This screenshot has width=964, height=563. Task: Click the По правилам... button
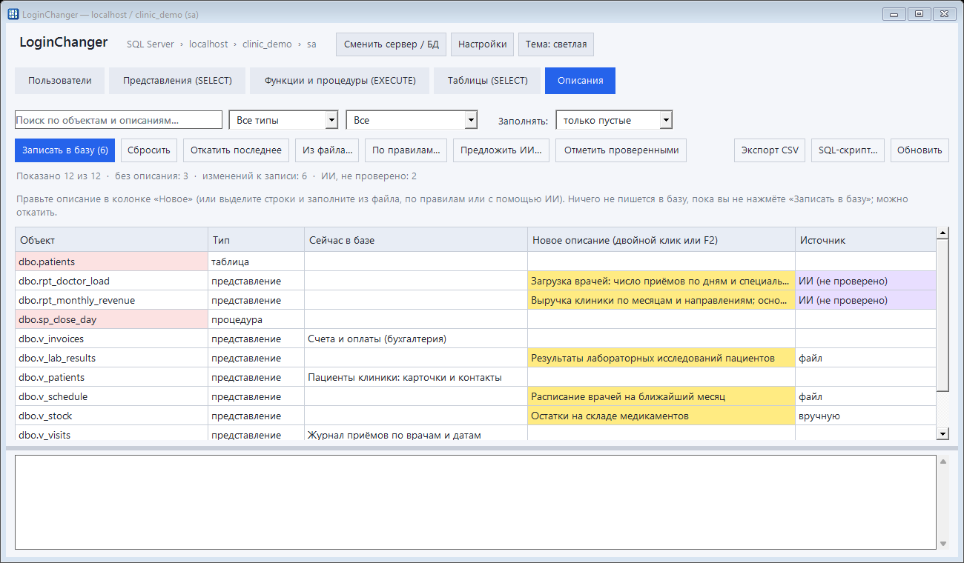coord(406,150)
